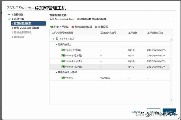Collapse the 192.168.11.232 host node
Viewport: 181px width, 120px height.
click(x=53, y=38)
